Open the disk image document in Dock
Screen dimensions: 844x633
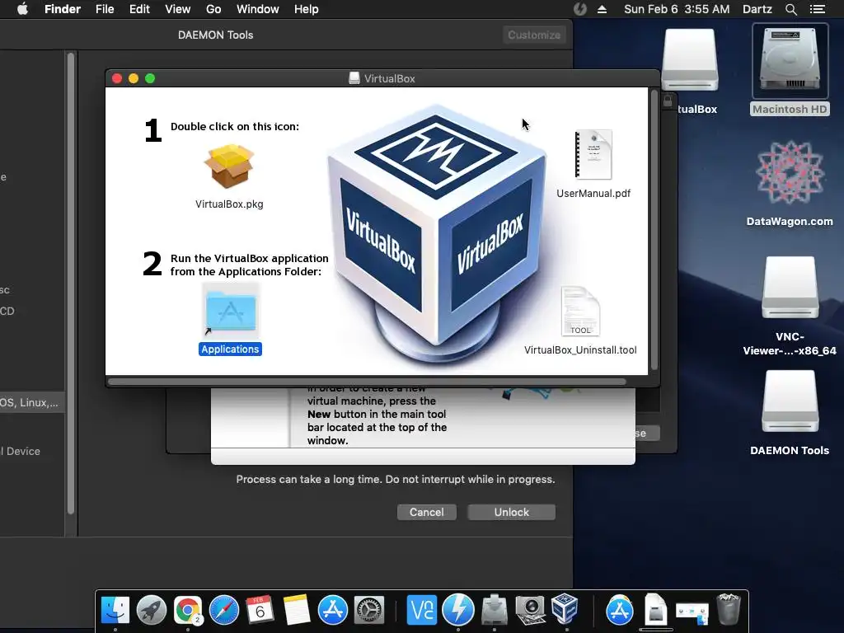pyautogui.click(x=655, y=609)
